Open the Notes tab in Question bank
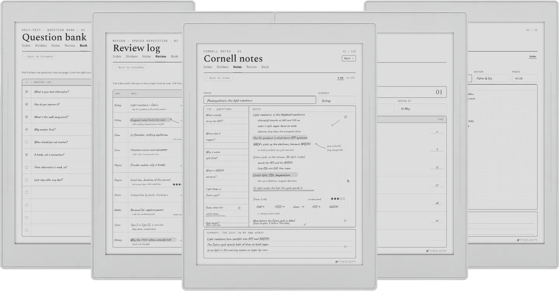This screenshot has height=291, width=559. pyautogui.click(x=56, y=45)
